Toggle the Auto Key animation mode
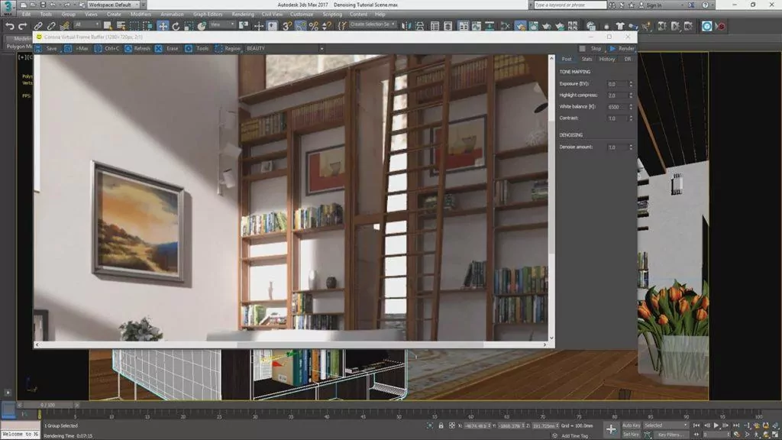Viewport: 782px width, 440px height. tap(631, 425)
